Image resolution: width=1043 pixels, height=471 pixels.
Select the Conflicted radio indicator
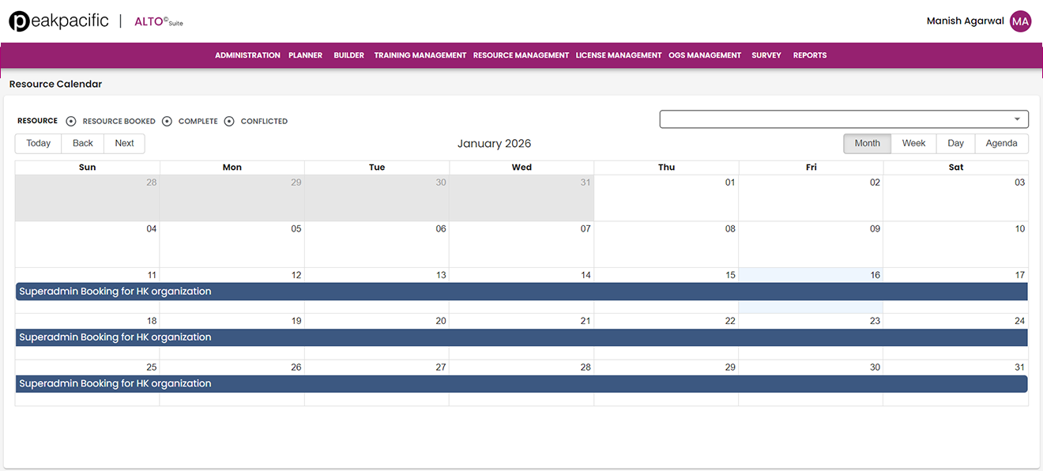tap(229, 122)
